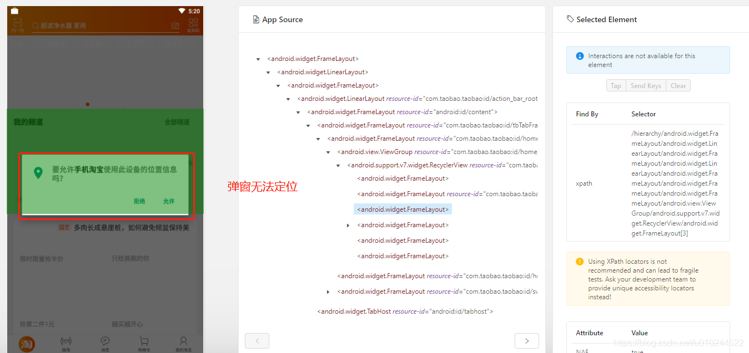
Task: Click the xpath selector value text
Action: (x=675, y=183)
